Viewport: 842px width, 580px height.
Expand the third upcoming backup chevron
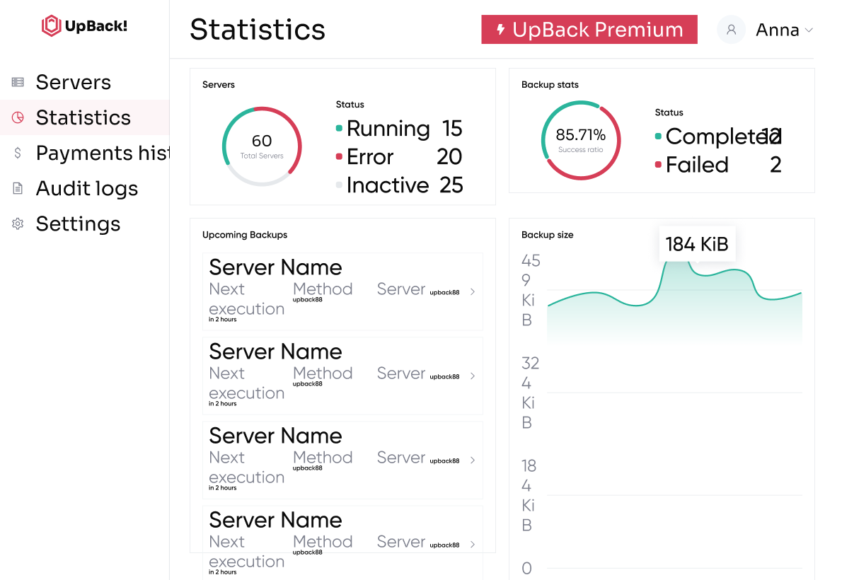tap(473, 460)
